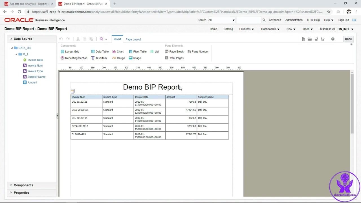Screen dimensions: 361x203
Task: Collapse the Data Source panel
Action: point(11,39)
